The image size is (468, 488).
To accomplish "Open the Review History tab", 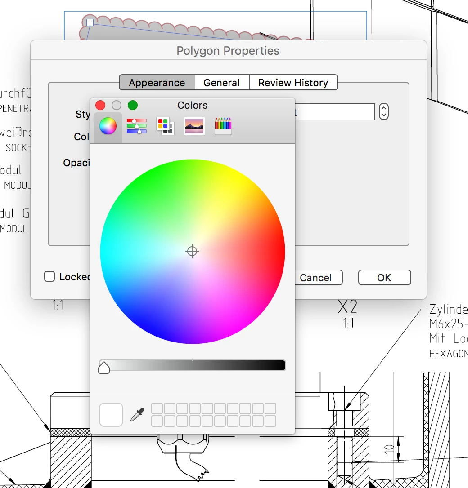I will coord(293,83).
